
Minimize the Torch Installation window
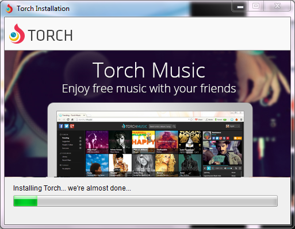pos(240,6)
